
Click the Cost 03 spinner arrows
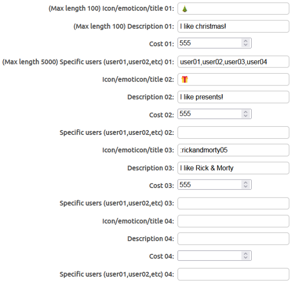click(245, 185)
